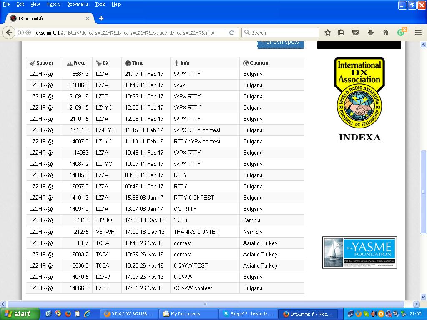Sort table by Freq. column header
427x320 pixels.
coord(79,63)
